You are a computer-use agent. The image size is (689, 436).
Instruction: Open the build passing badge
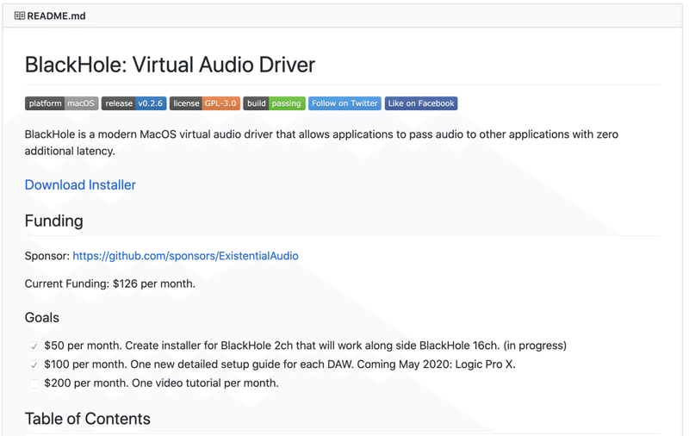pyautogui.click(x=274, y=103)
